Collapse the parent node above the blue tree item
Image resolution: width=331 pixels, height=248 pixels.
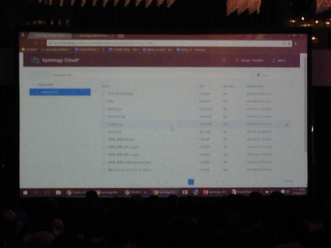[33, 85]
